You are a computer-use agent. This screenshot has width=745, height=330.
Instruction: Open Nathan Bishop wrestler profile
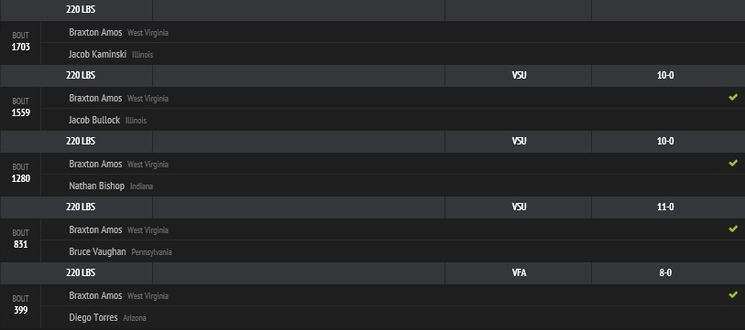tap(96, 186)
